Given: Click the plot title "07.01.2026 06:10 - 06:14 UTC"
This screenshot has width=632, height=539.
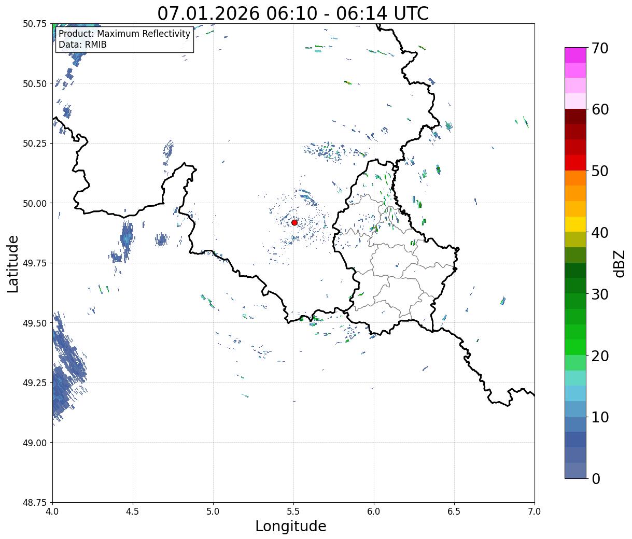Looking at the screenshot, I should (x=293, y=13).
